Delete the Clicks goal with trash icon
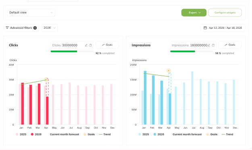Viewport: 252px width, 150px height. [91, 45]
